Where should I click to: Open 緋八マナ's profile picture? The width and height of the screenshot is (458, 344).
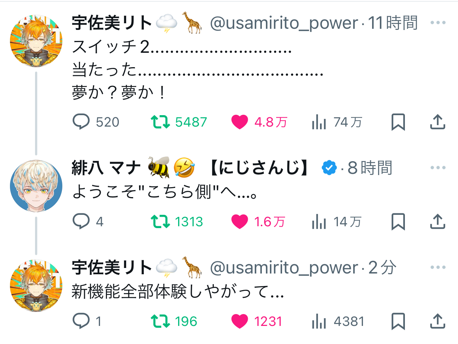[36, 186]
